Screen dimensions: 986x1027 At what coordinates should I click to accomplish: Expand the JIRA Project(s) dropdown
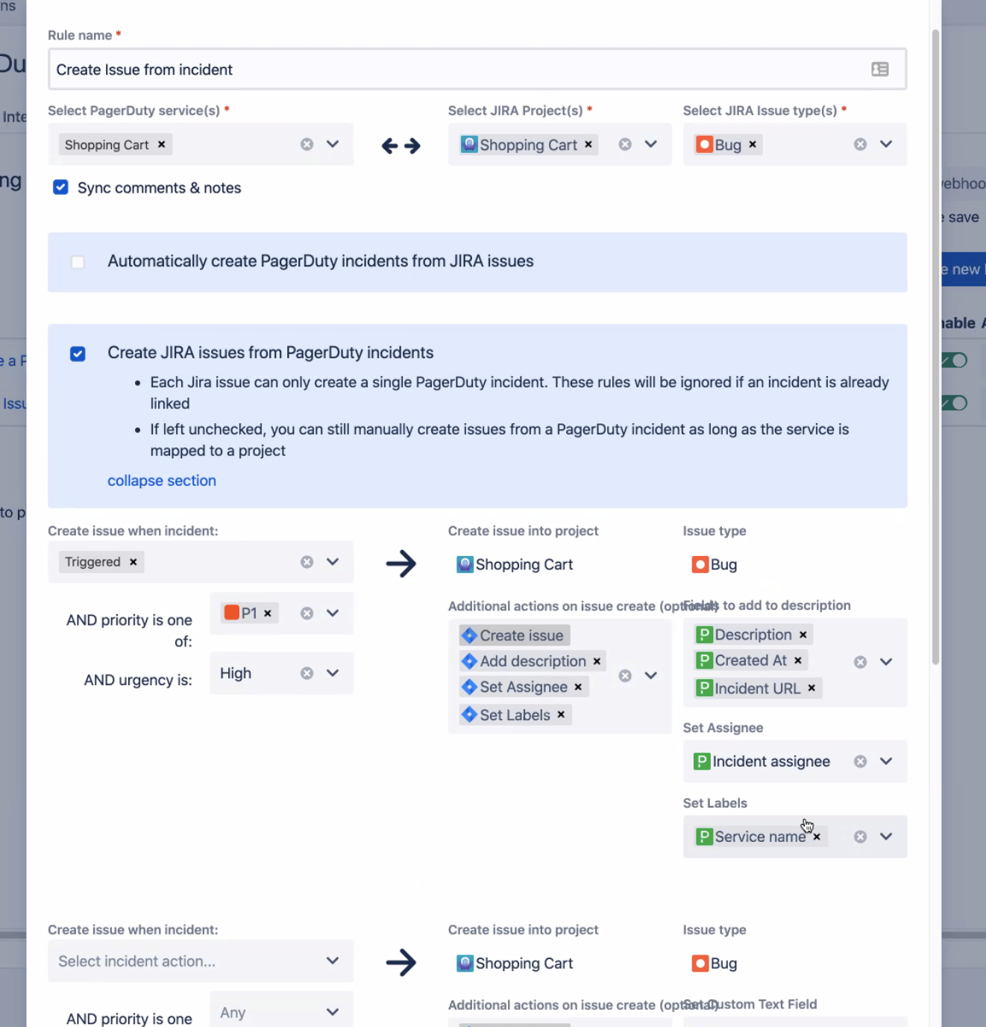coord(651,145)
